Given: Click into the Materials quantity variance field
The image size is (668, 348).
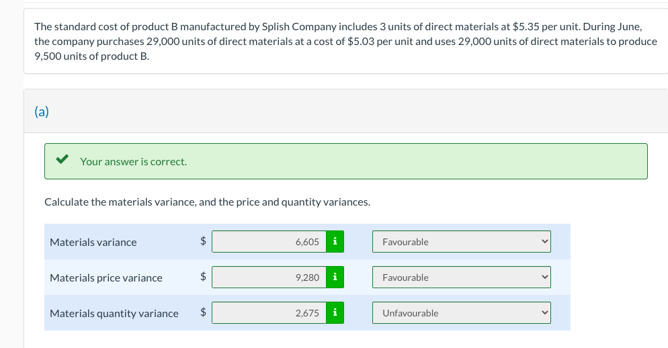Looking at the screenshot, I should (x=269, y=313).
